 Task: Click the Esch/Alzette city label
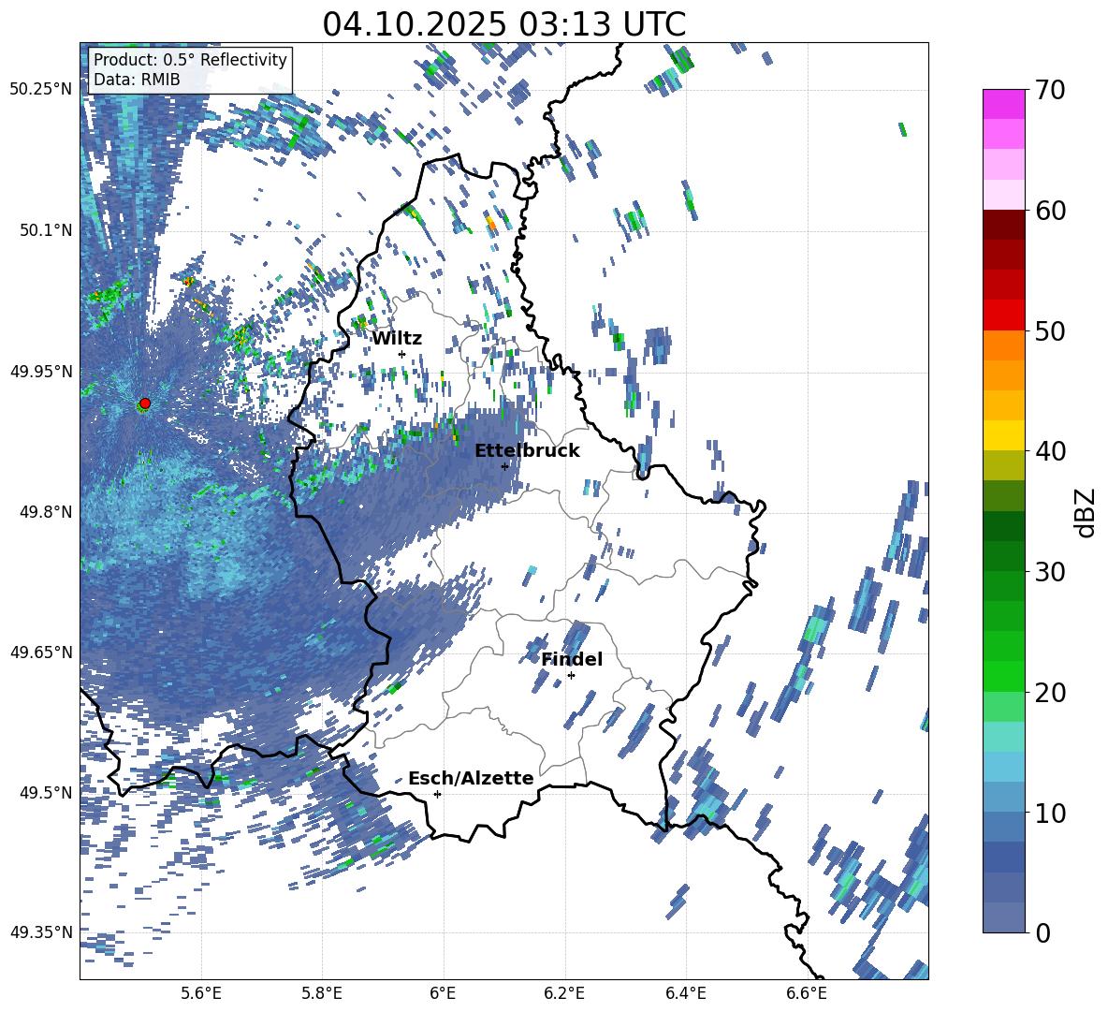tap(471, 778)
